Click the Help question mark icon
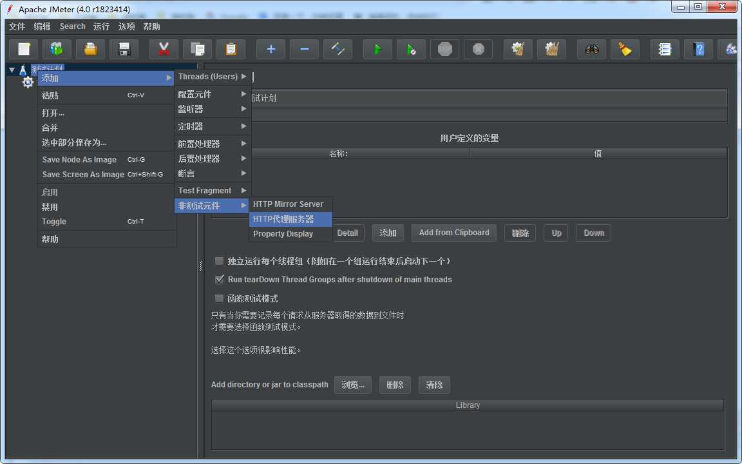This screenshot has width=742, height=464. point(698,49)
